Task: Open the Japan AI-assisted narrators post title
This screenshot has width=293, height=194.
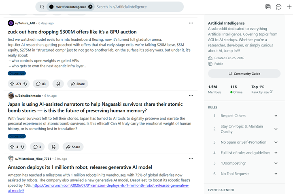Action: [x=95, y=107]
